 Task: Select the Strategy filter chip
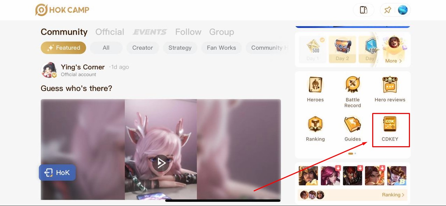(180, 48)
